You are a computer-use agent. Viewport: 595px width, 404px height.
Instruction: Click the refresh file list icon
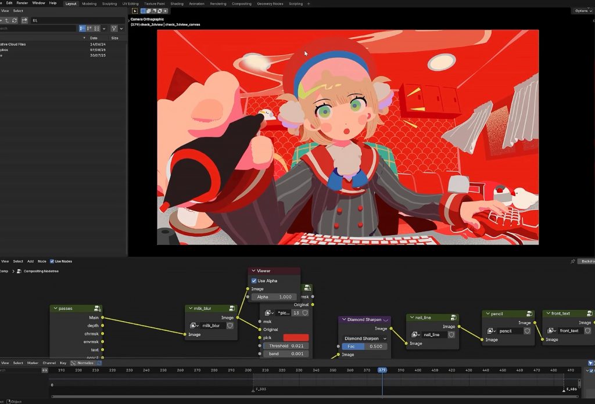pos(15,20)
